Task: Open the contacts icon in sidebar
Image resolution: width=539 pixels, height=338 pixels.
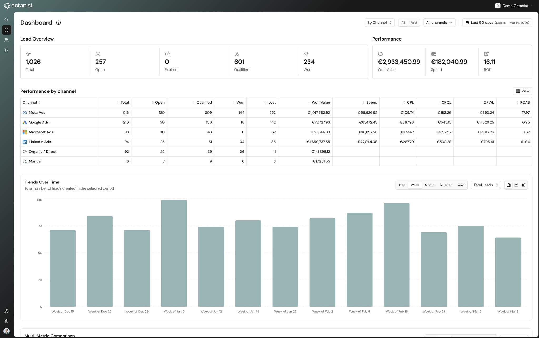Action: click(x=7, y=40)
